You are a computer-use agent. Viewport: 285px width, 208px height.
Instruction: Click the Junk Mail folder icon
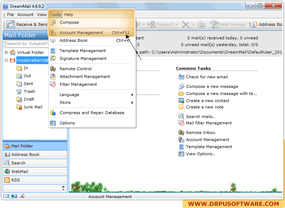click(x=19, y=107)
